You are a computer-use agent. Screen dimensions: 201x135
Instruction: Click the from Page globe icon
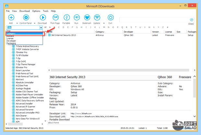pyautogui.click(x=56, y=18)
